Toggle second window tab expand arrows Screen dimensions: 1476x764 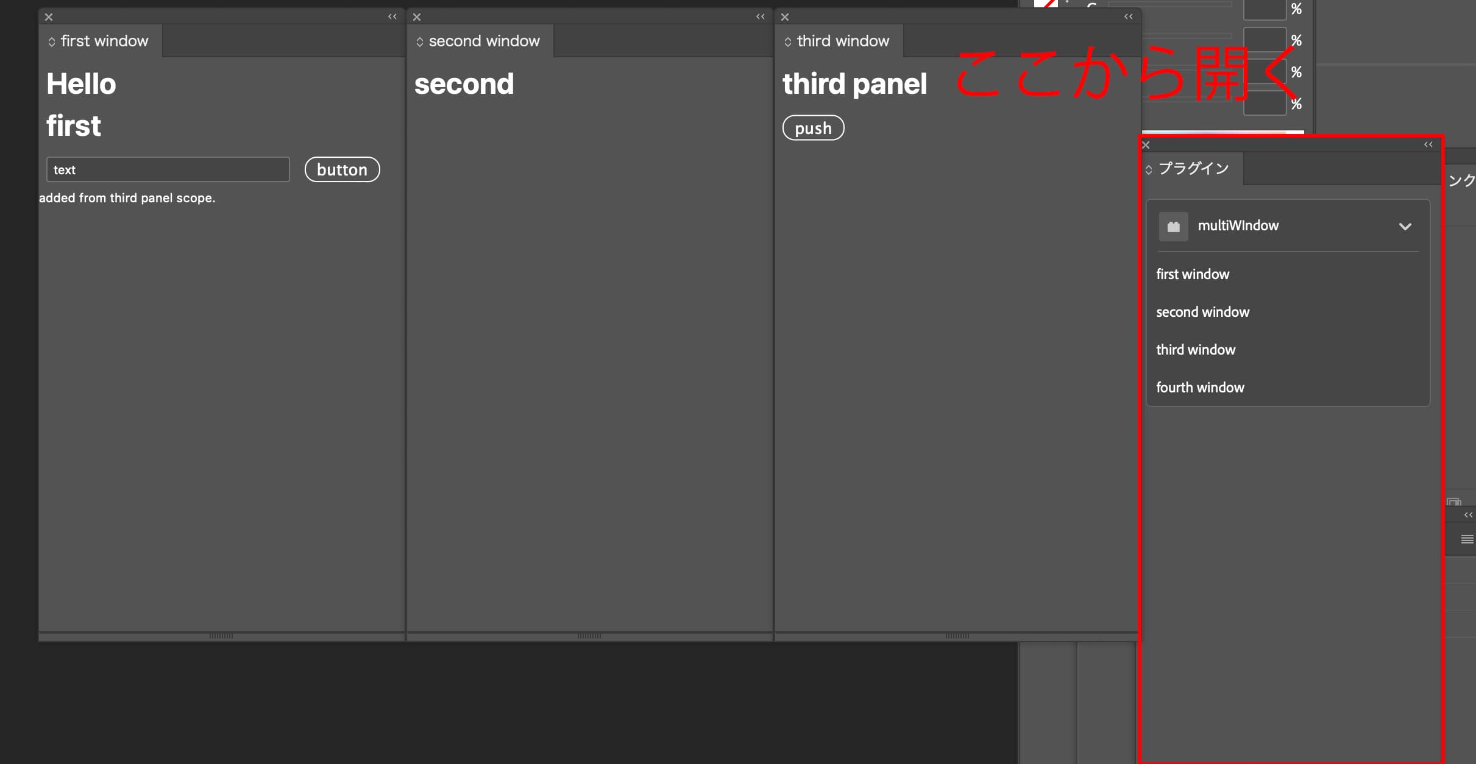pos(420,41)
